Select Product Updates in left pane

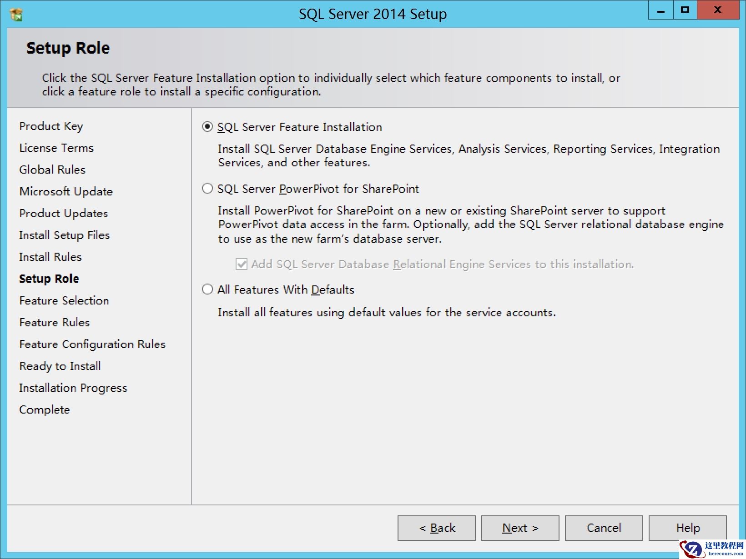63,213
